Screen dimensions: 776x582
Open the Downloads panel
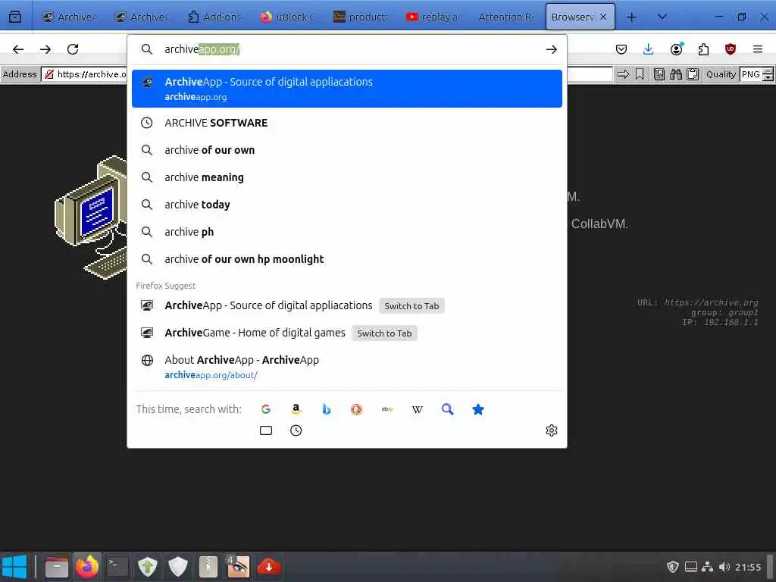click(x=649, y=49)
